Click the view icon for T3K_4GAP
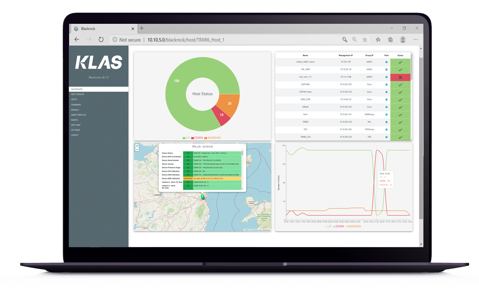The width and height of the screenshot is (479, 297). [x=386, y=69]
